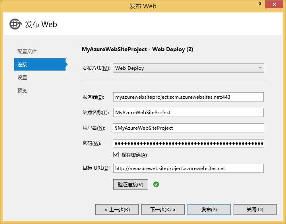Click the globe publish icon in header
Viewport: 286px width, 224px height.
pyautogui.click(x=15, y=24)
